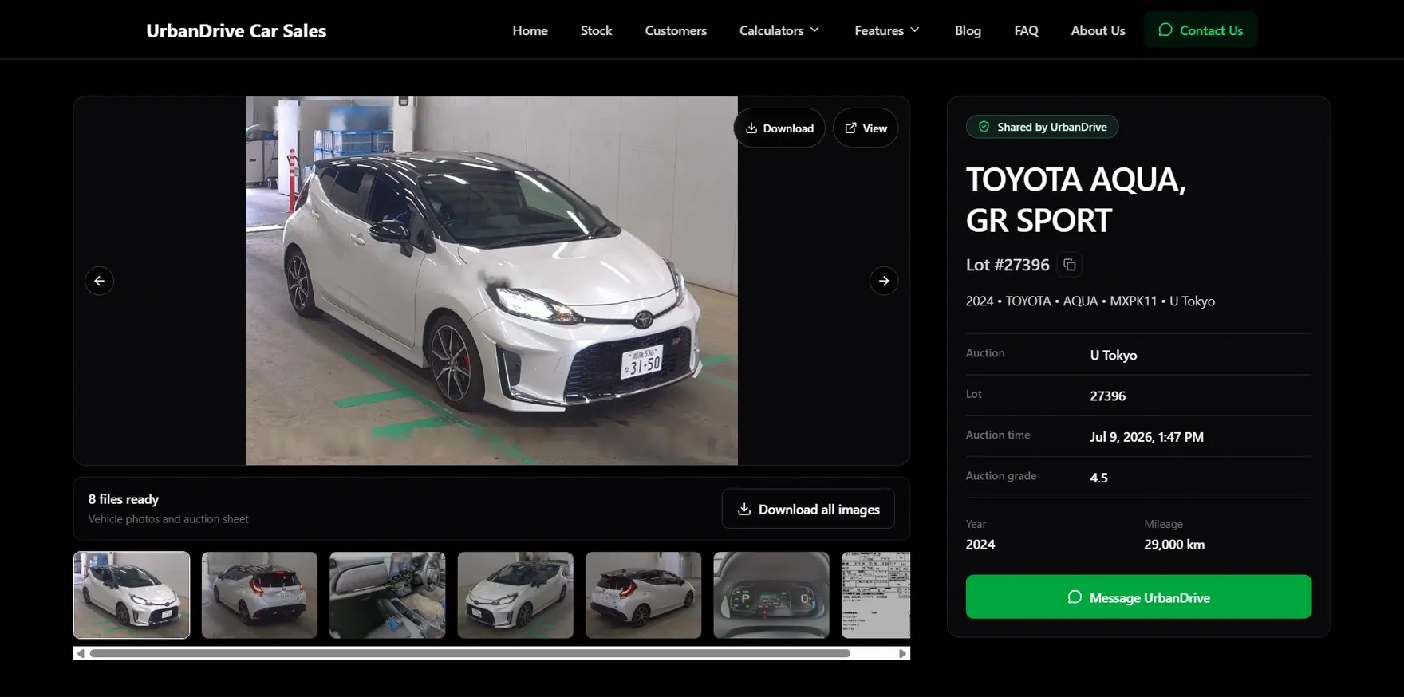Select third thumbnail showing car interior
The height and width of the screenshot is (697, 1404).
tap(388, 595)
